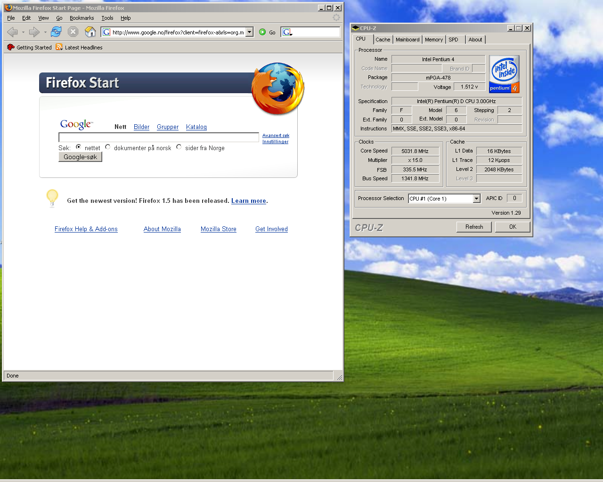Click the Firefox Stop button
Viewport: 603px width, 482px height.
tap(73, 32)
